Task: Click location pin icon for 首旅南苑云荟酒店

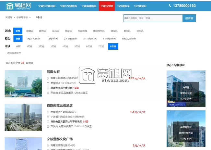Action: (x=48, y=112)
